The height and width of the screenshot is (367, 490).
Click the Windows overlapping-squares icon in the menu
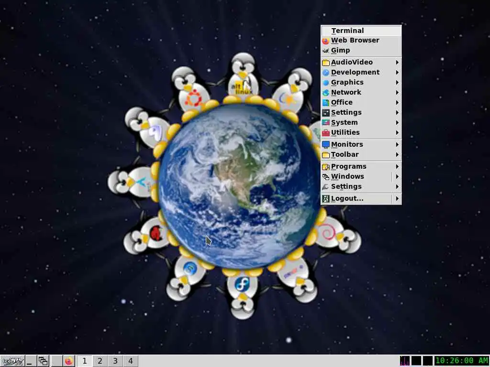point(325,177)
